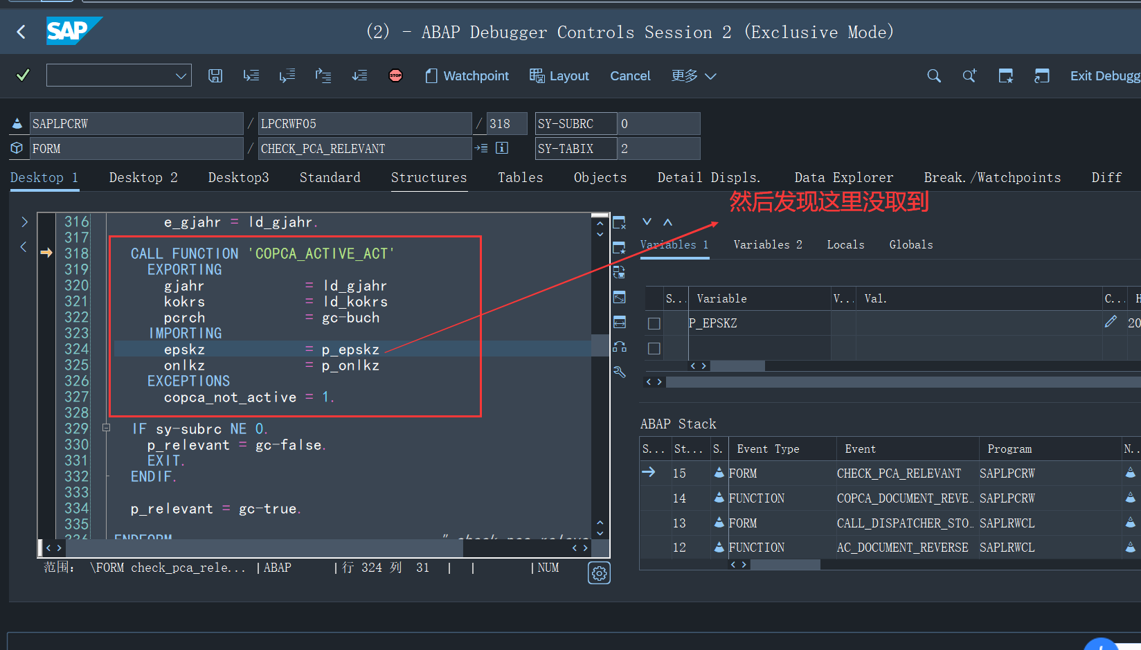Open the Data Explorer tab
This screenshot has width=1141, height=650.
point(843,177)
